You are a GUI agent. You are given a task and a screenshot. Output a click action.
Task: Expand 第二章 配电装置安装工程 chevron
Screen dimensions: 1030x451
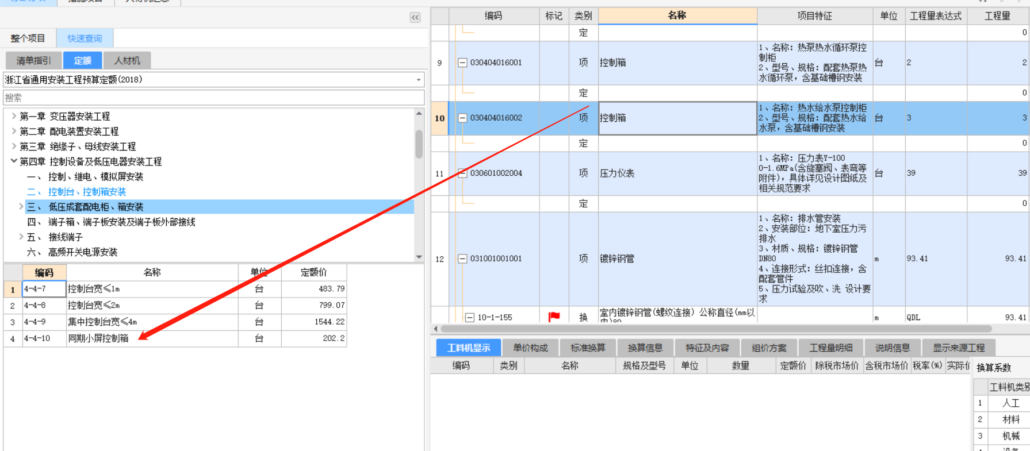click(x=14, y=131)
